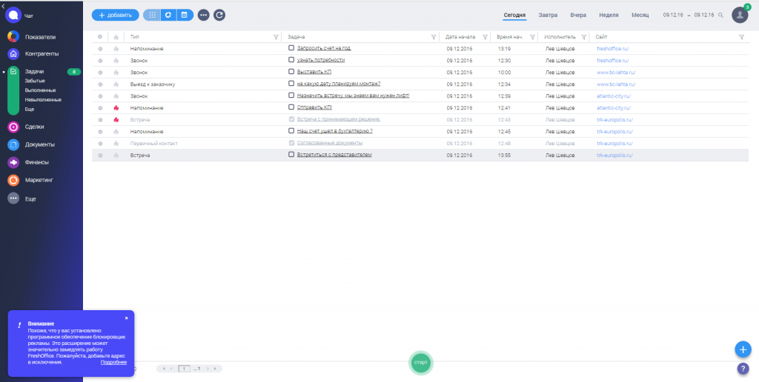The height and width of the screenshot is (382, 759).
Task: Check the 'узнать потребности' task checkbox
Action: coord(291,60)
